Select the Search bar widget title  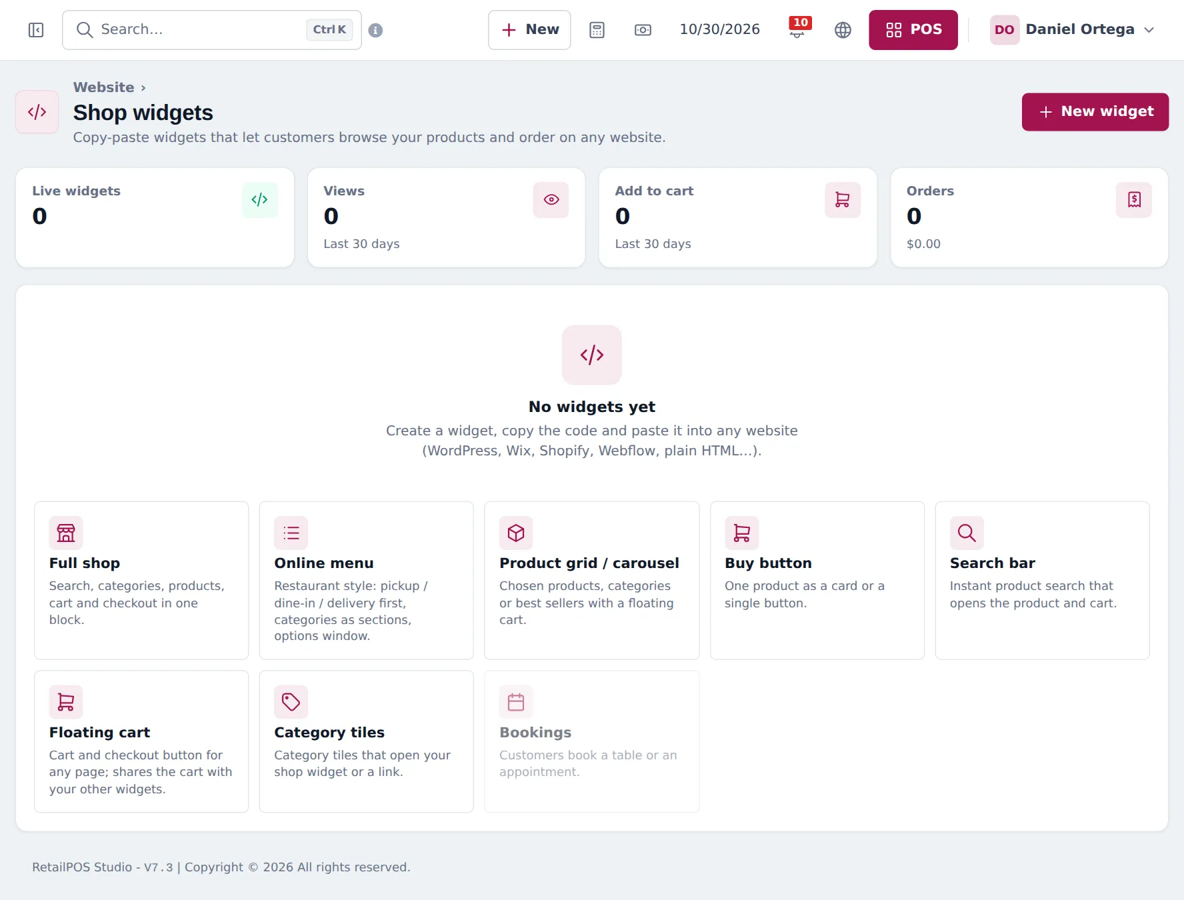pos(993,563)
